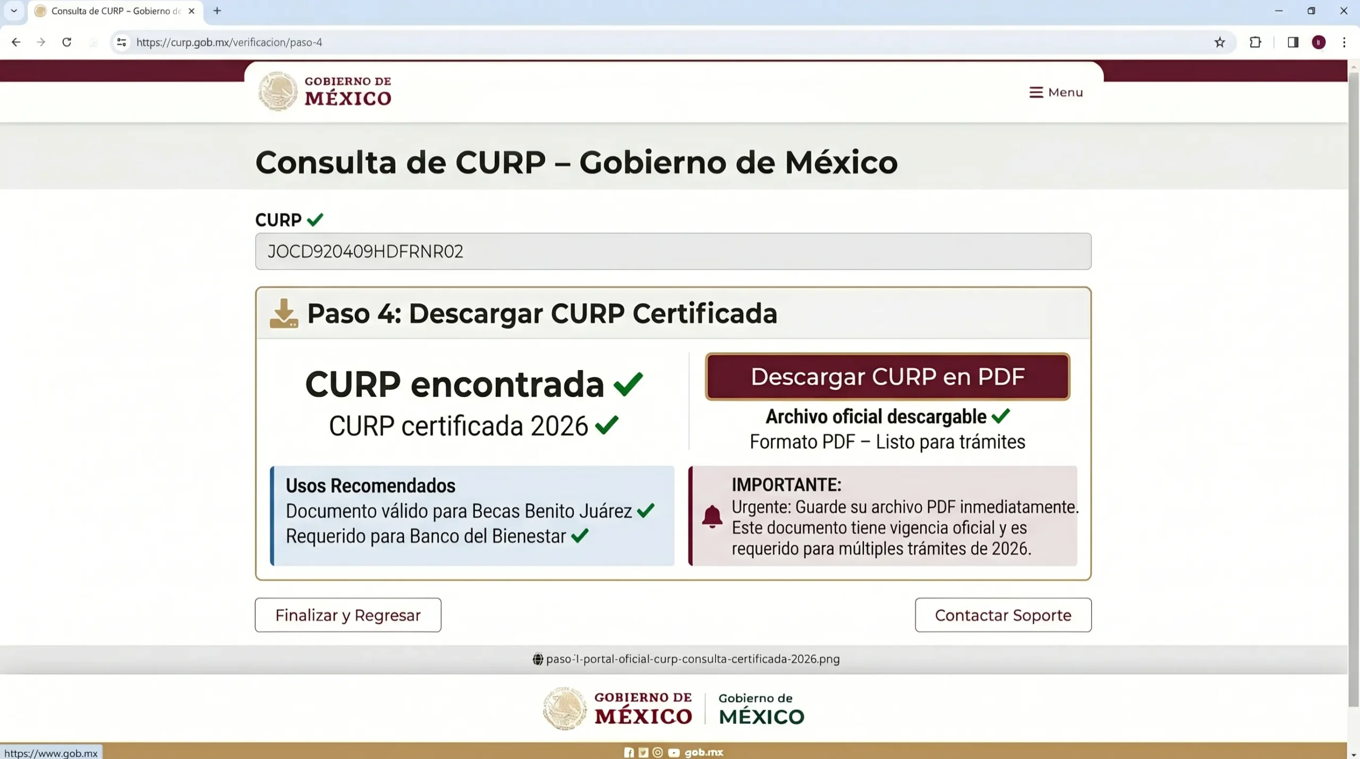This screenshot has height=759, width=1360.
Task: Click the Paso 4: Descargar CURP Certificada heading
Action: pos(542,313)
